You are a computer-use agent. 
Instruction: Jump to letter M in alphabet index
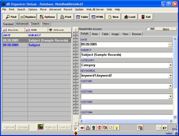tap(75, 72)
